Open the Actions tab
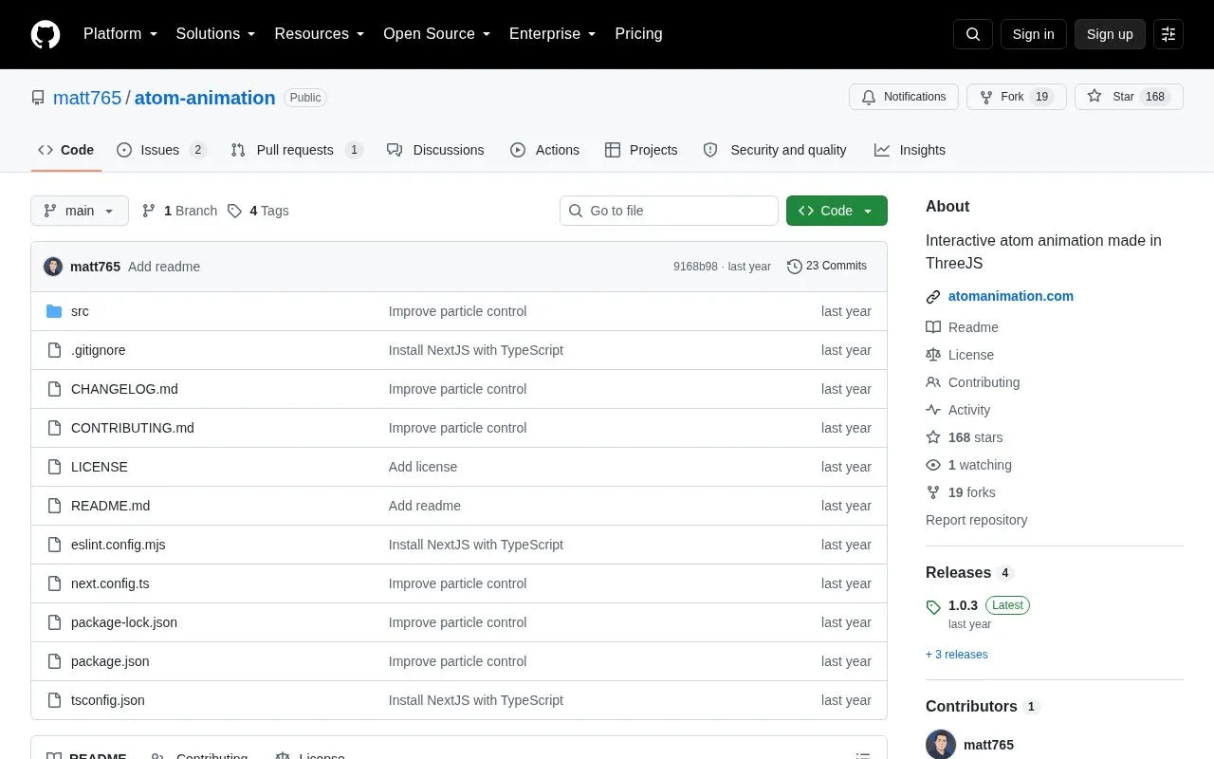Screen dimensions: 1214x759 (x=545, y=150)
